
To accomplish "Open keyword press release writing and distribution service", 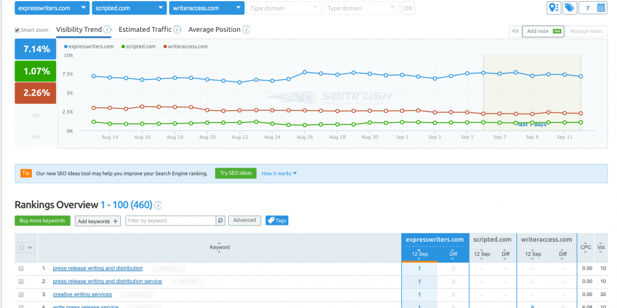I will [x=107, y=281].
